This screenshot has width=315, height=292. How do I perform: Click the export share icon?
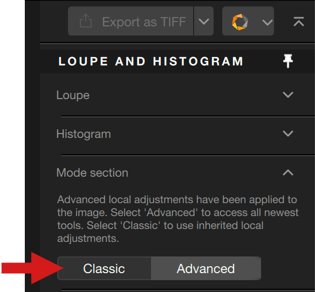point(86,20)
